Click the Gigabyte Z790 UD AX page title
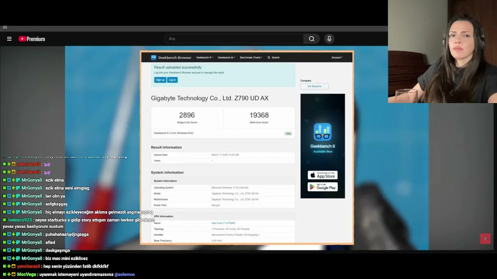This screenshot has height=279, width=497. pos(210,98)
